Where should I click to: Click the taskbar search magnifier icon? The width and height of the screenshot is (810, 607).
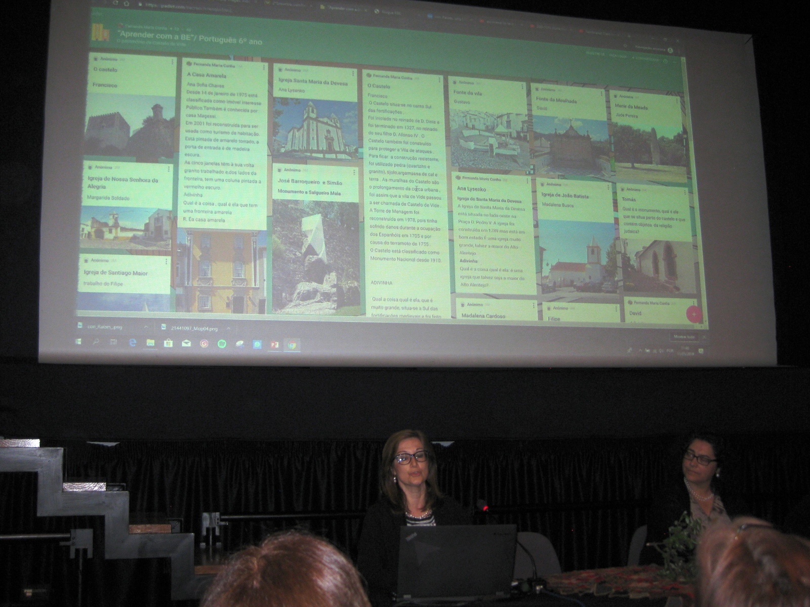click(x=96, y=342)
